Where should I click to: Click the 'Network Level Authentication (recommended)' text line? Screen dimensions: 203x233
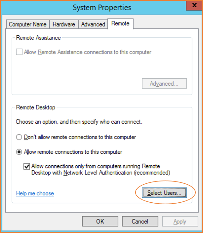pyautogui.click(x=101, y=173)
